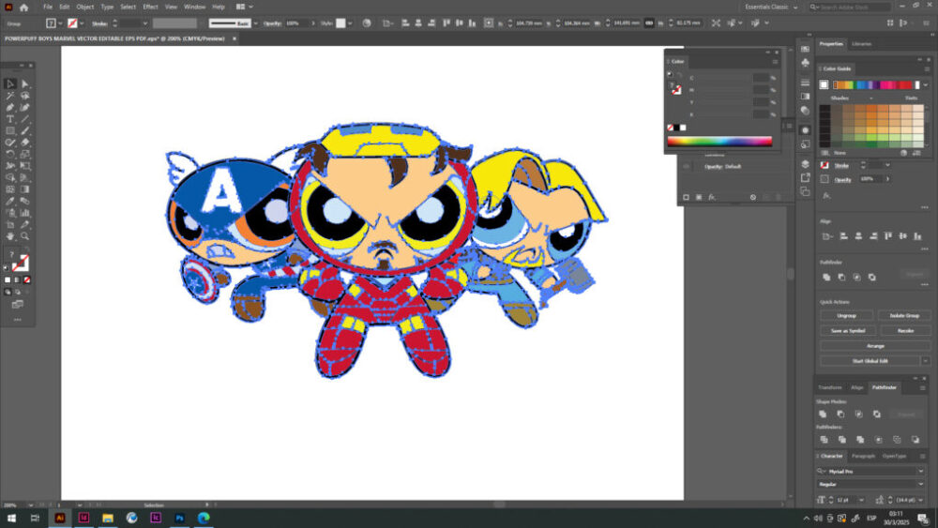Screen dimensions: 938x528
Task: Open the Symbols panel icon in dock
Action: tap(805, 63)
